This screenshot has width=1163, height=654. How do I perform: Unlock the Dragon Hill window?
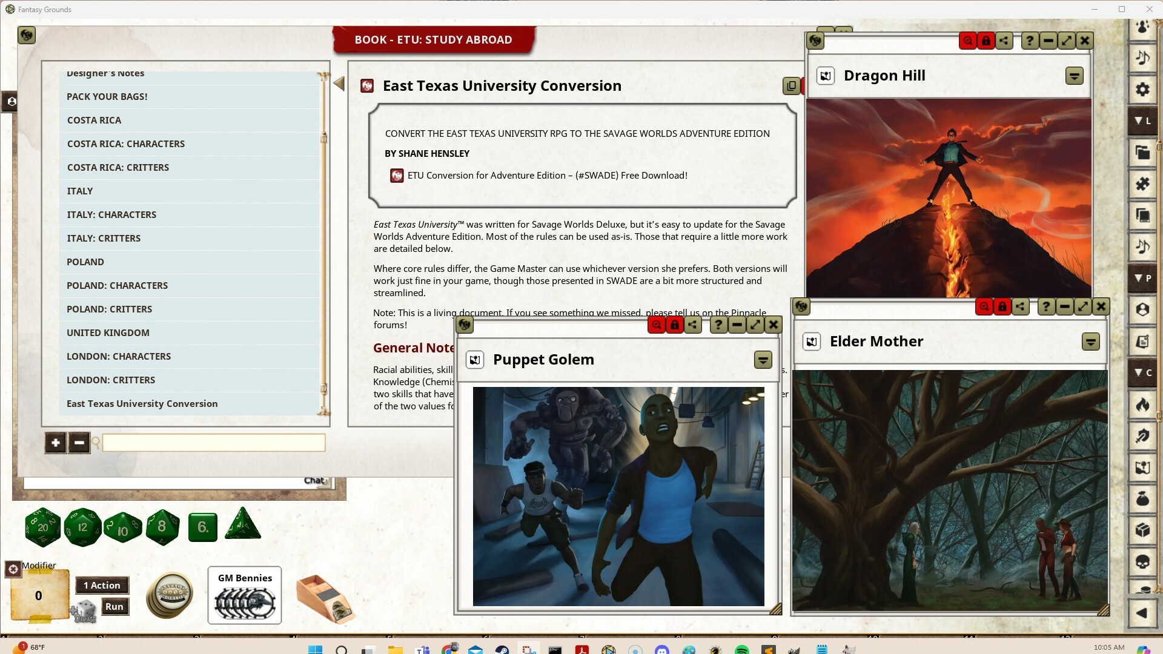click(986, 40)
